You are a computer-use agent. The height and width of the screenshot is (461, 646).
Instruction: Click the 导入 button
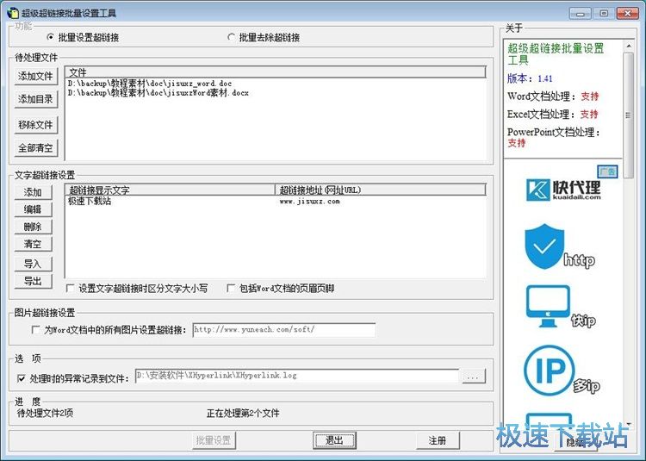(34, 264)
